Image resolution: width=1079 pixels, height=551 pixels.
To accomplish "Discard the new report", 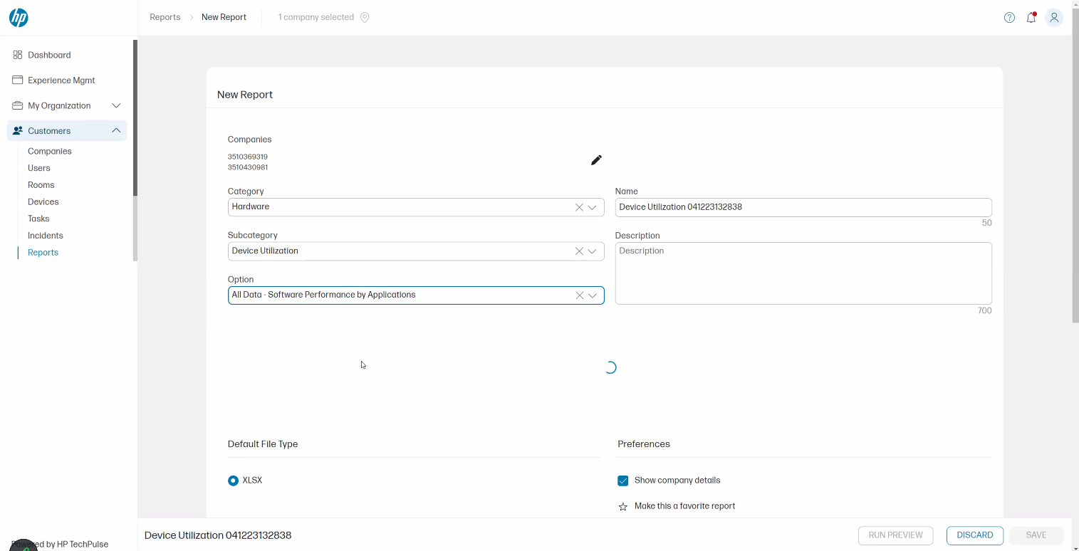I will pyautogui.click(x=974, y=535).
